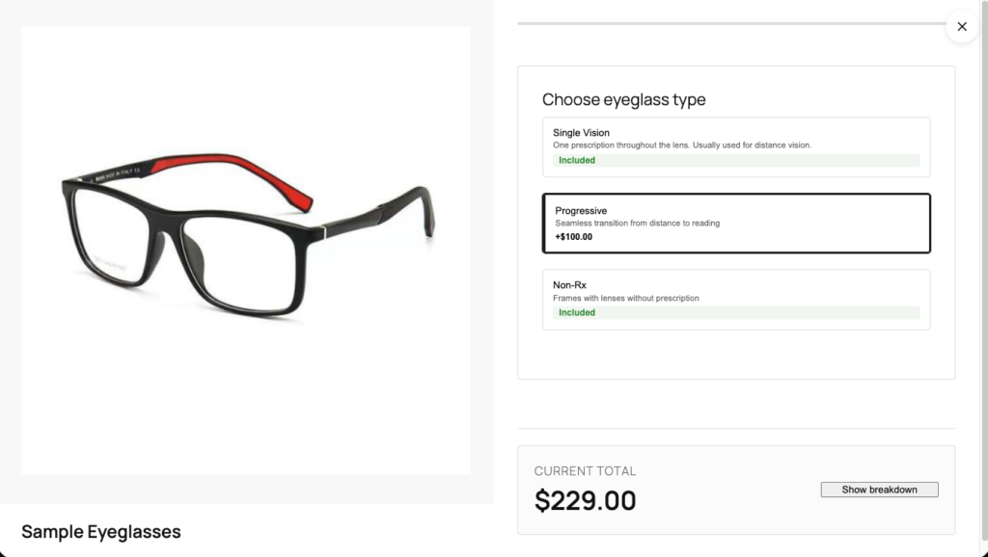This screenshot has height=557, width=988.
Task: Click the current total $229.00
Action: tap(585, 500)
